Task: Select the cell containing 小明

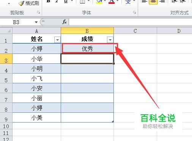Action: [x=36, y=69]
